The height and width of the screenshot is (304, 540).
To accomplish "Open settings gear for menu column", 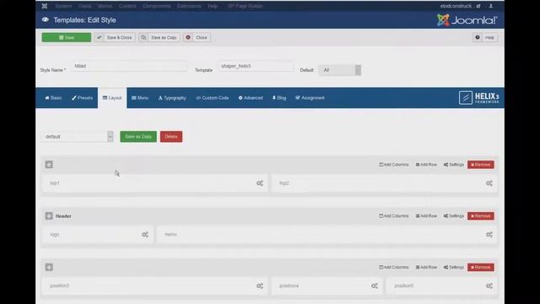I will tap(489, 235).
